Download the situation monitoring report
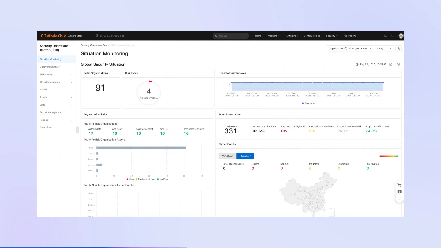Image resolution: width=441 pixels, height=248 pixels. click(x=398, y=48)
